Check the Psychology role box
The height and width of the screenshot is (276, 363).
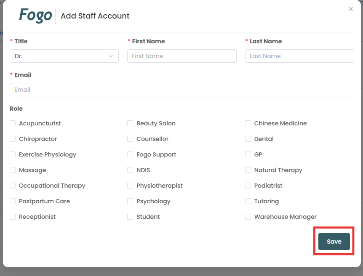pos(130,201)
